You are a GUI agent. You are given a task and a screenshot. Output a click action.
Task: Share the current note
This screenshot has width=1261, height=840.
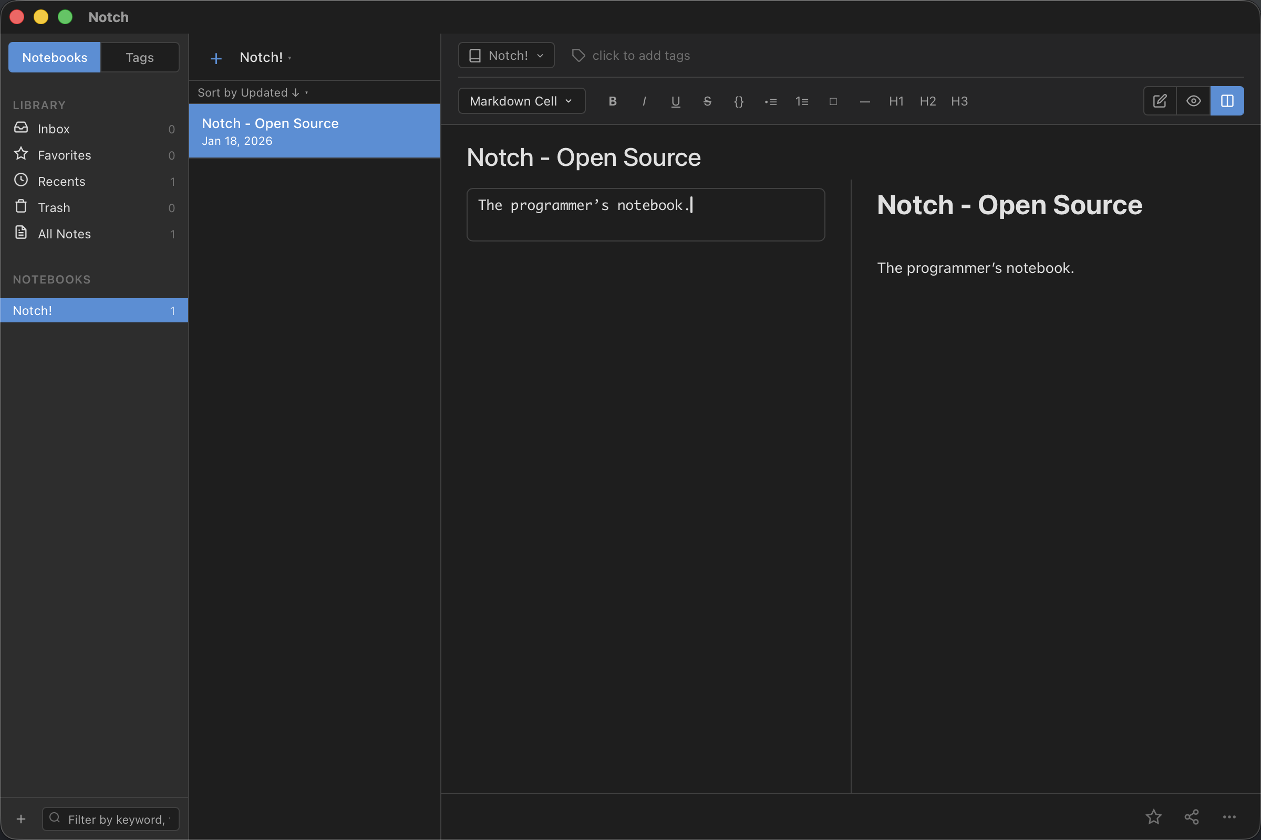tap(1191, 816)
